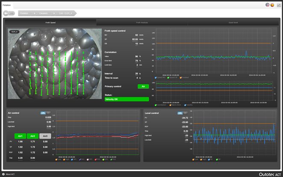Edit Air control Low limit 0.50
This screenshot has width=283, height=177.
[x=49, y=122]
